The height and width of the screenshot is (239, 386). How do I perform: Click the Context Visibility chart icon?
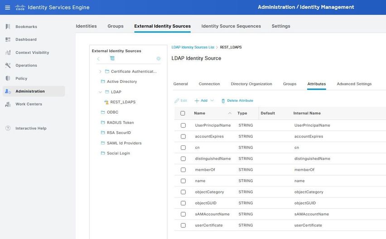[x=8, y=53]
